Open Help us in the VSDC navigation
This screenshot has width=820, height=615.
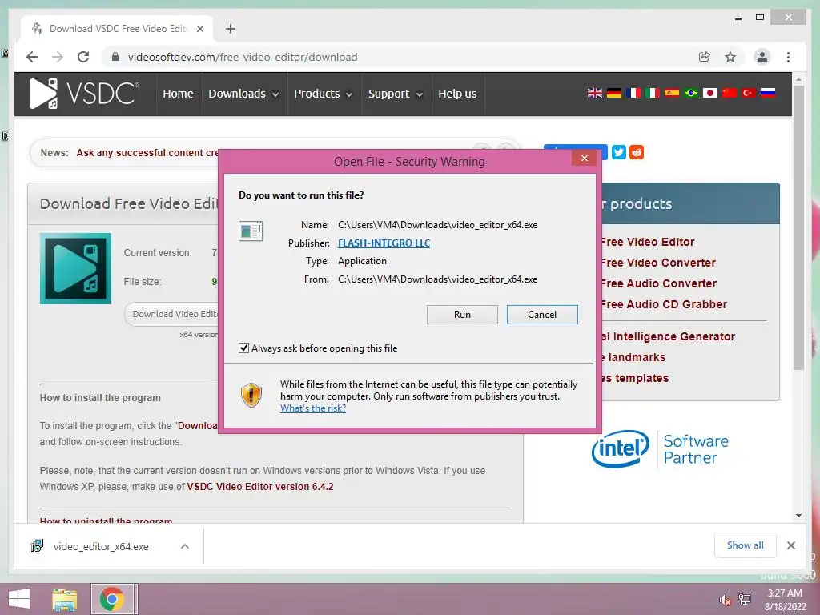[x=457, y=94]
